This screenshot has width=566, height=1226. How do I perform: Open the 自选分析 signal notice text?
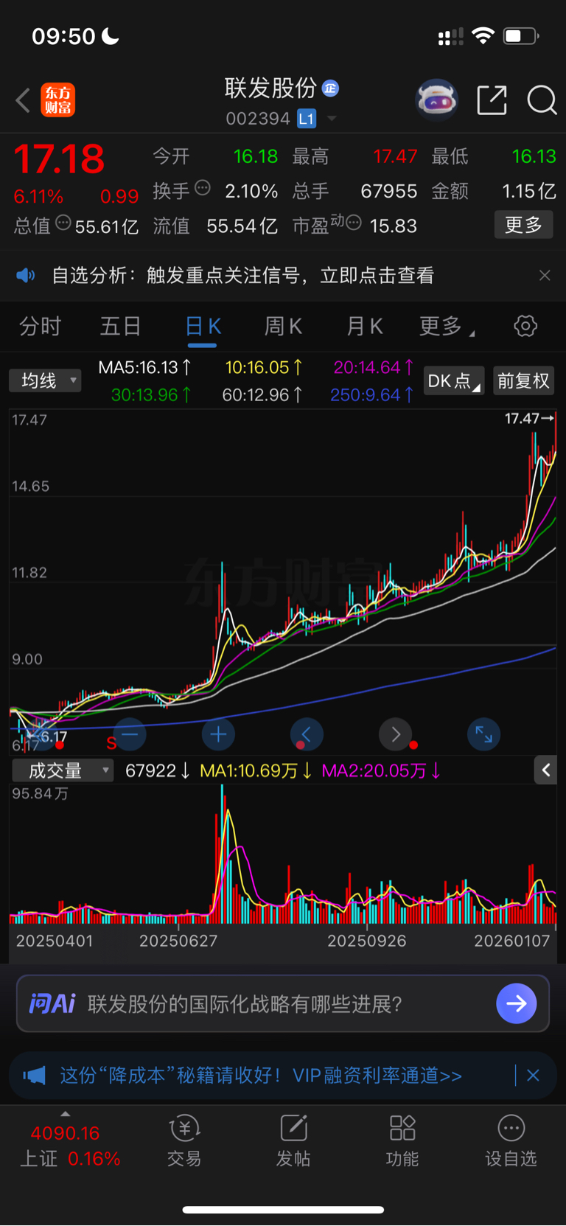coord(242,276)
